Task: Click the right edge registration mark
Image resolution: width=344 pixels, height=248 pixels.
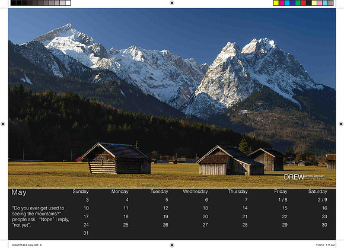Action: 341,124
